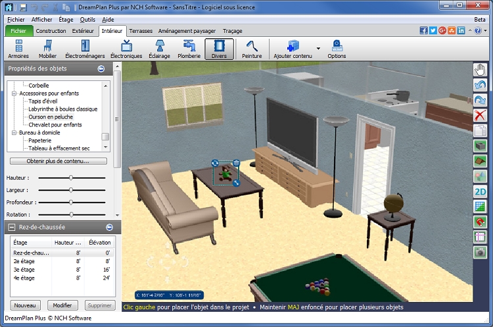Adjust the Hauteur slider
Screen dimensions: 493x327
(72, 178)
